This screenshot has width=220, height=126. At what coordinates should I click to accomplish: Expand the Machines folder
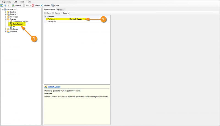5,32
